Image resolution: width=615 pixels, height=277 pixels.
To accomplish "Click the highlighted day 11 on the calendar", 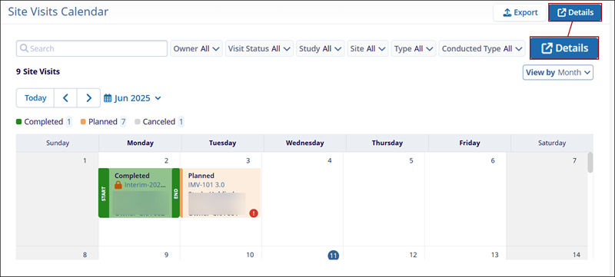I will tap(333, 255).
